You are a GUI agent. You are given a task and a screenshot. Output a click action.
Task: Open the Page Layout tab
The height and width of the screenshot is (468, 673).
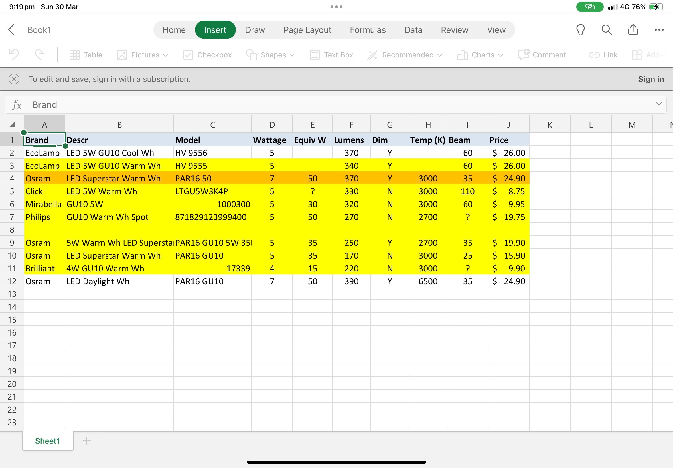pos(307,30)
